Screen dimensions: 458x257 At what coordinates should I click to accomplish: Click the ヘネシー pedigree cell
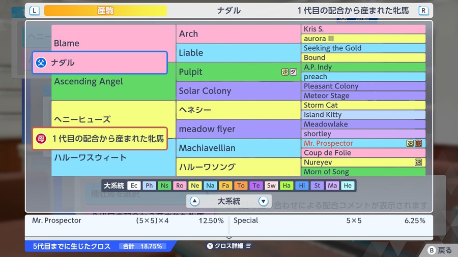(x=238, y=110)
